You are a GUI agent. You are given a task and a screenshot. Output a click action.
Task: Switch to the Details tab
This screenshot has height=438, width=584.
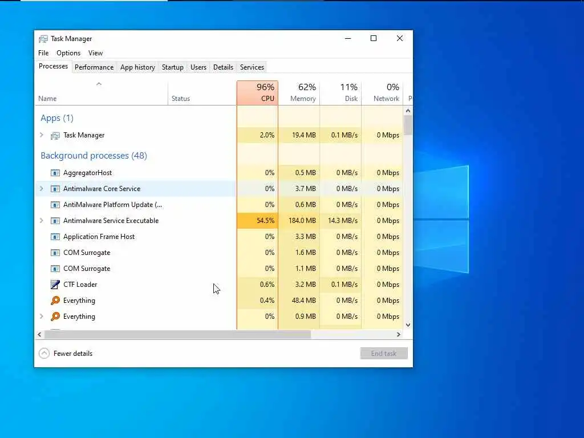tap(223, 67)
